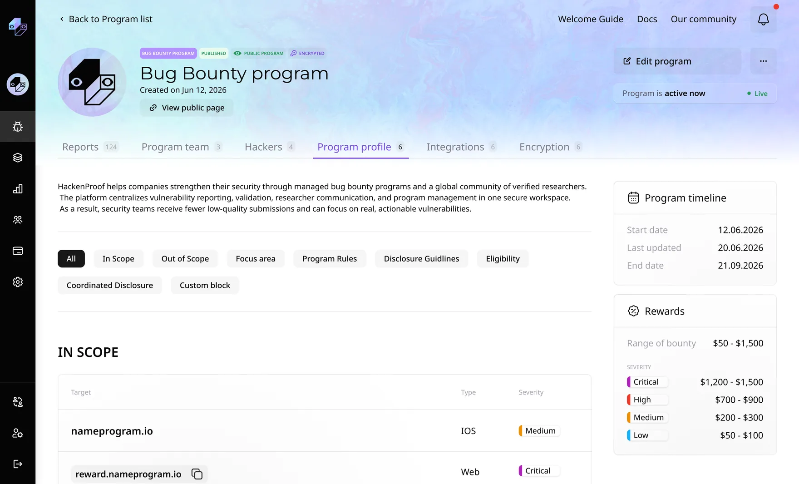Image resolution: width=799 pixels, height=484 pixels.
Task: Open the bug bounty programs sidebar icon
Action: click(18, 127)
